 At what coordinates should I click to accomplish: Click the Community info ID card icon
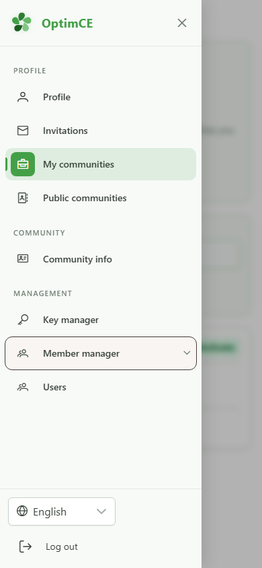[23, 258]
